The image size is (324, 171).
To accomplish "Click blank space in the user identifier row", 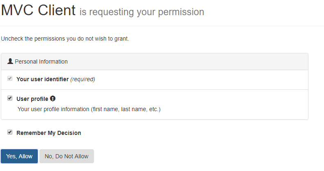I will pyautogui.click(x=201, y=80).
